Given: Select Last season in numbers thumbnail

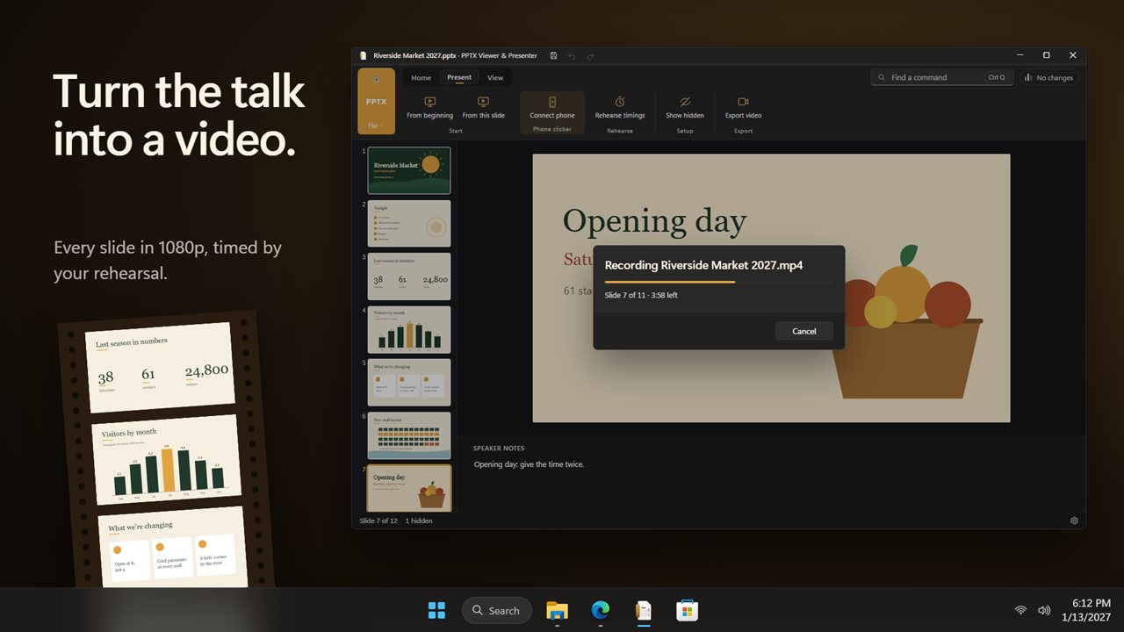Looking at the screenshot, I should coord(409,276).
